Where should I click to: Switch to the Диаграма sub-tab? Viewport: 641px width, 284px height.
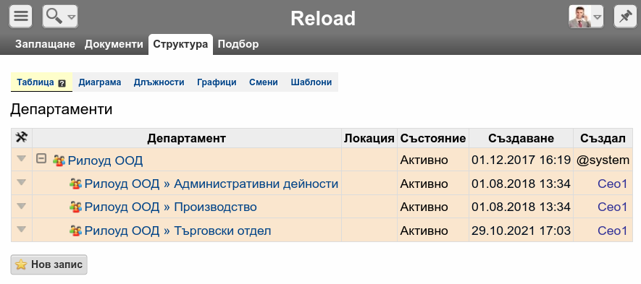pyautogui.click(x=100, y=82)
